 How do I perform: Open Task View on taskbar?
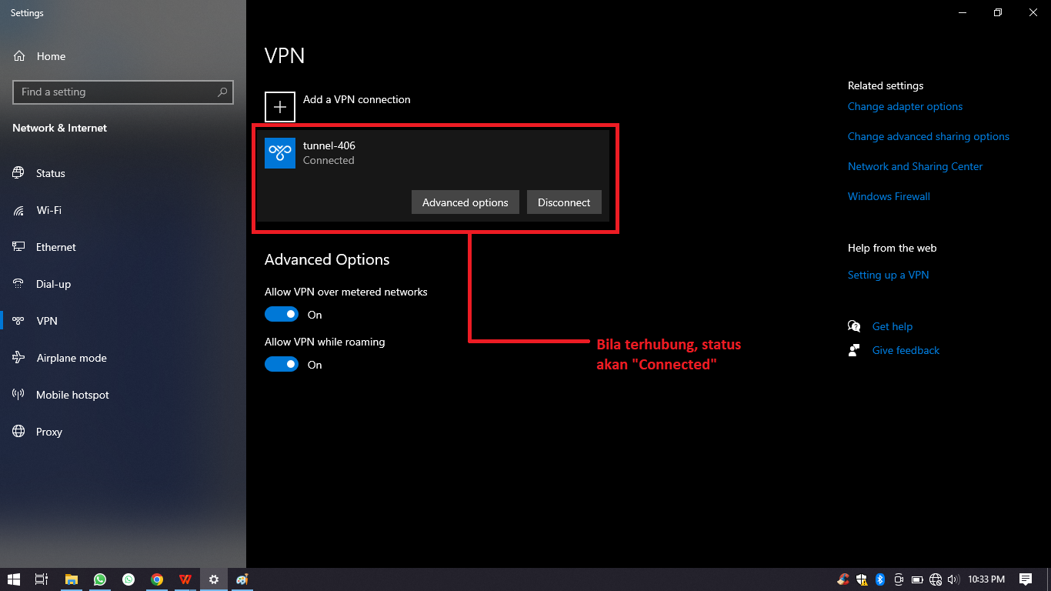(42, 579)
